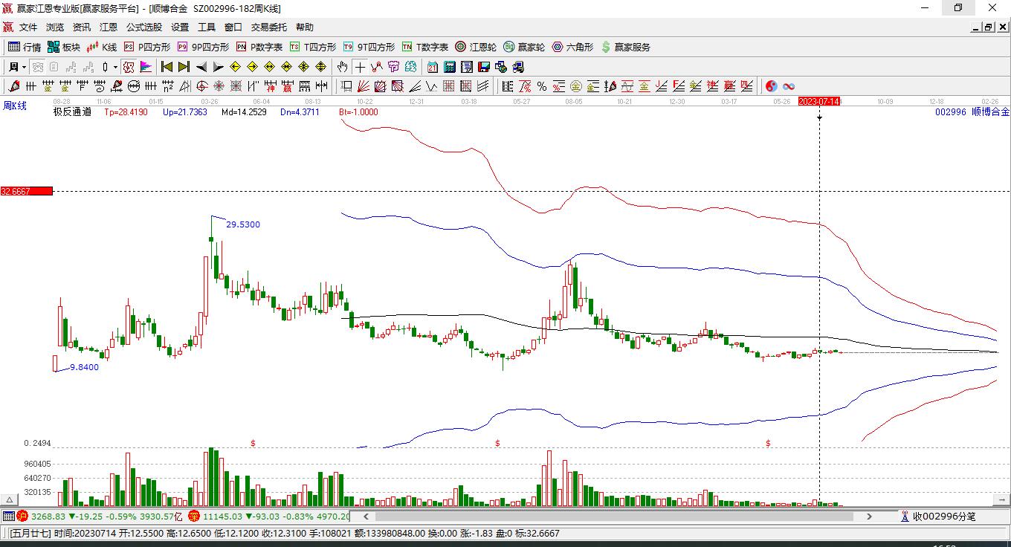This screenshot has height=547, width=1011.
Task: Open the 9P四方形 tool
Action: (203, 47)
